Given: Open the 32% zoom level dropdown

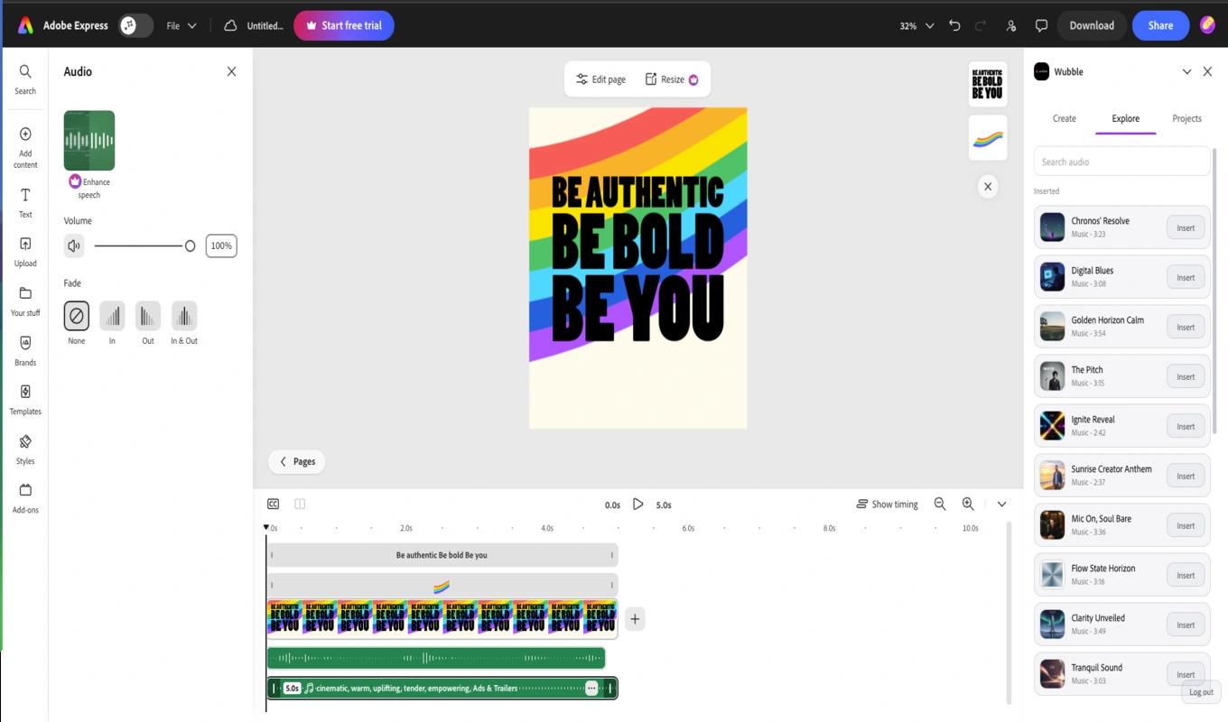Looking at the screenshot, I should coord(916,25).
